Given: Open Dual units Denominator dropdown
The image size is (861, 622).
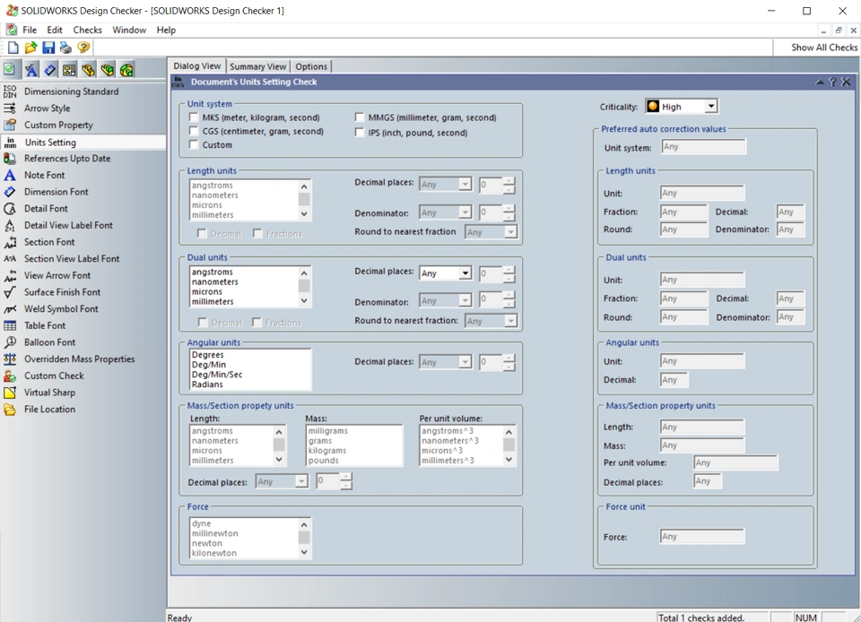Looking at the screenshot, I should 465,300.
